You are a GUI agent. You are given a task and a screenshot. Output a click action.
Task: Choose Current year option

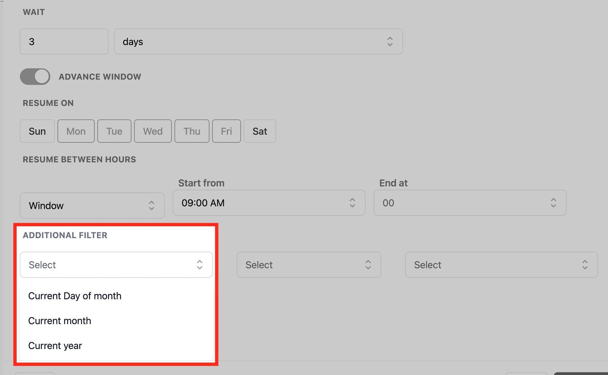click(55, 346)
